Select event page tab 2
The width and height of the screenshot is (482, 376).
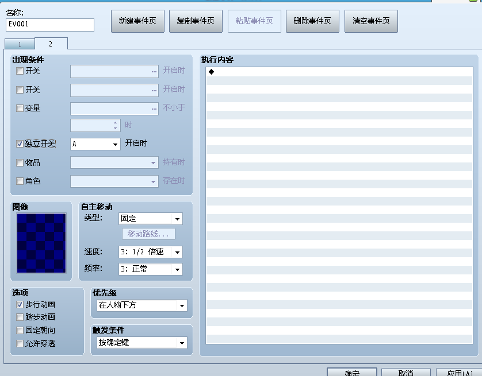click(51, 44)
